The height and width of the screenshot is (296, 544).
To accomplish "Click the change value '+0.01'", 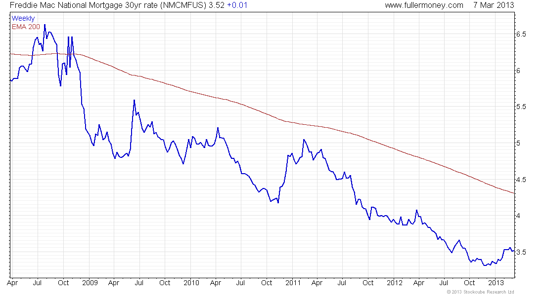I will 237,5.
